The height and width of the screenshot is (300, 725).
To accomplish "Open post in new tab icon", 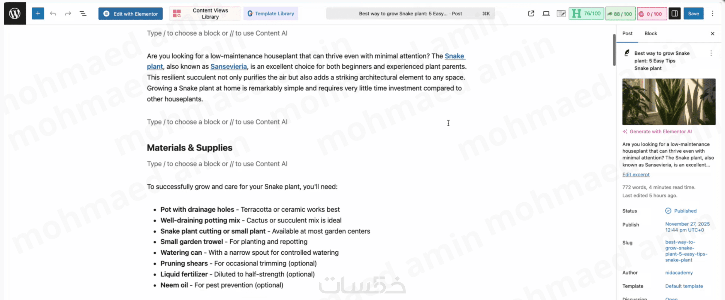I will click(x=531, y=13).
